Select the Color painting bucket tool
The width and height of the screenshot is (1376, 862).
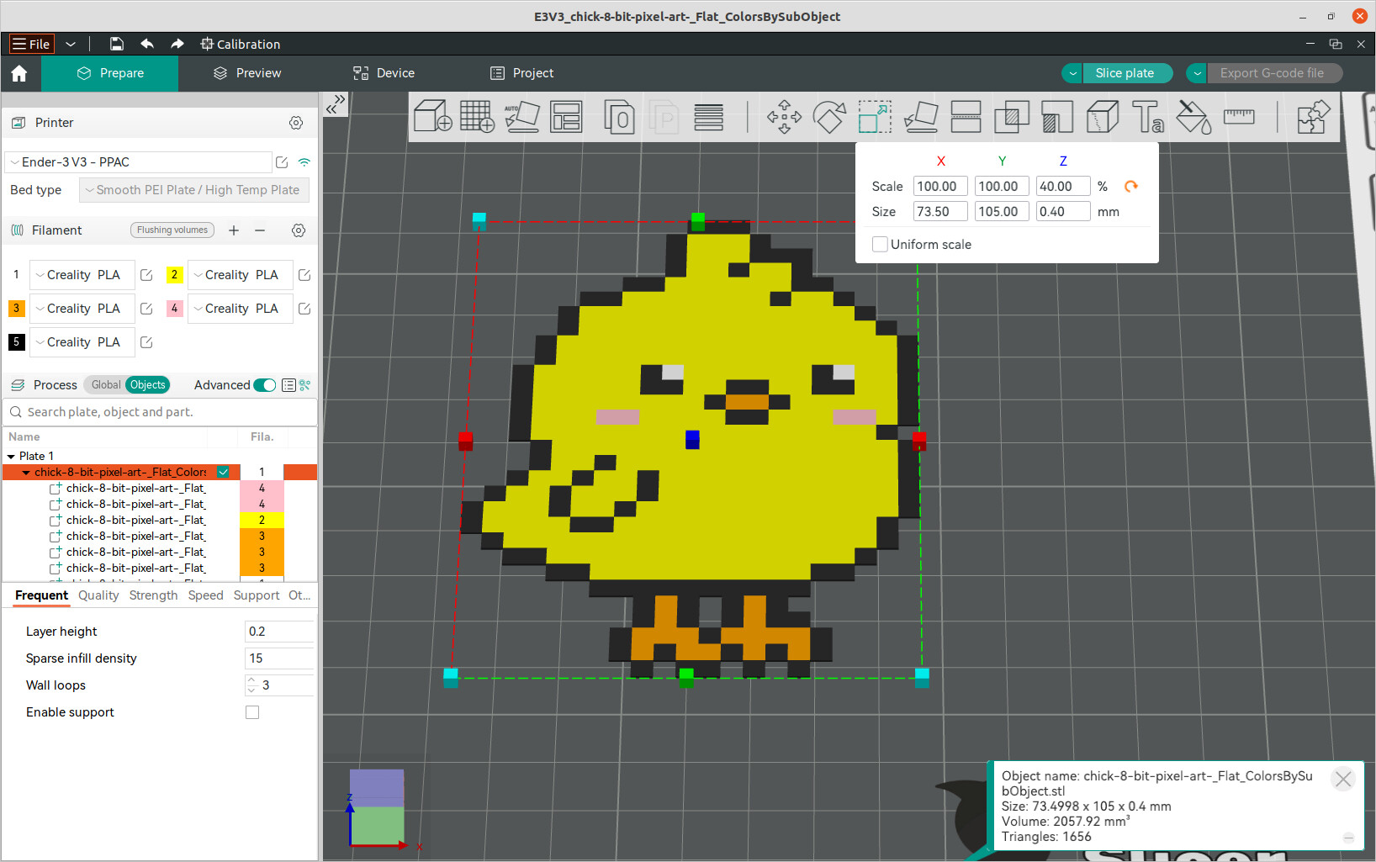[1193, 116]
